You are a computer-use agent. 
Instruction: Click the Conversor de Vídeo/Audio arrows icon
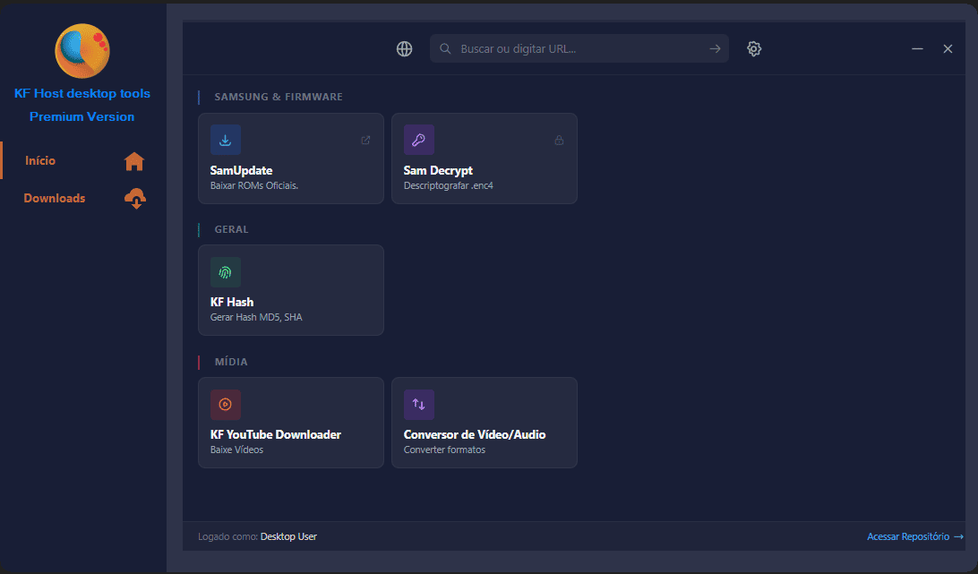[x=418, y=405]
